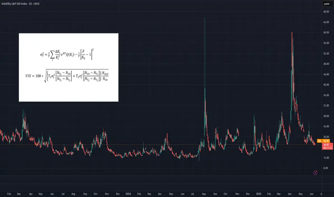334x197 pixels.
Task: Click the 64.00 price axis label
Action: coord(326,22)
